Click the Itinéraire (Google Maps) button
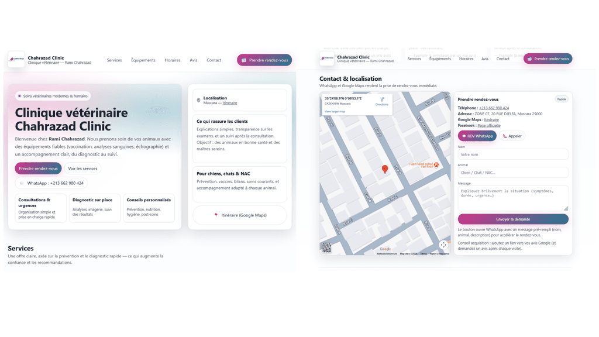 [239, 215]
